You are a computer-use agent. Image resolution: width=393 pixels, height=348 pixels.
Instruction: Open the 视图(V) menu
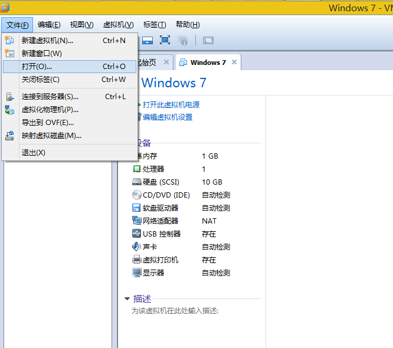coord(81,25)
